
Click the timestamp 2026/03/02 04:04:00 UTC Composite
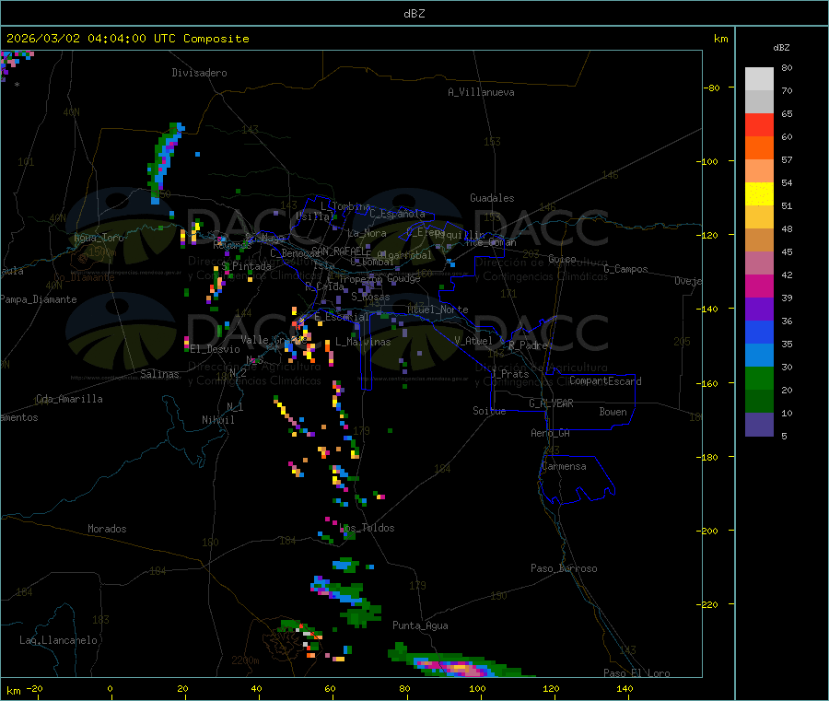click(127, 39)
